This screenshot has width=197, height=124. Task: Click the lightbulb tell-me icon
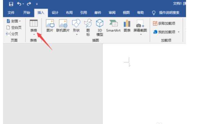[x=154, y=13]
